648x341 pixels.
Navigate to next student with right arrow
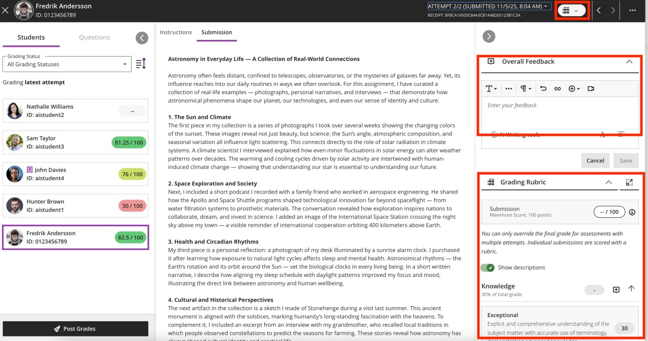tap(613, 10)
